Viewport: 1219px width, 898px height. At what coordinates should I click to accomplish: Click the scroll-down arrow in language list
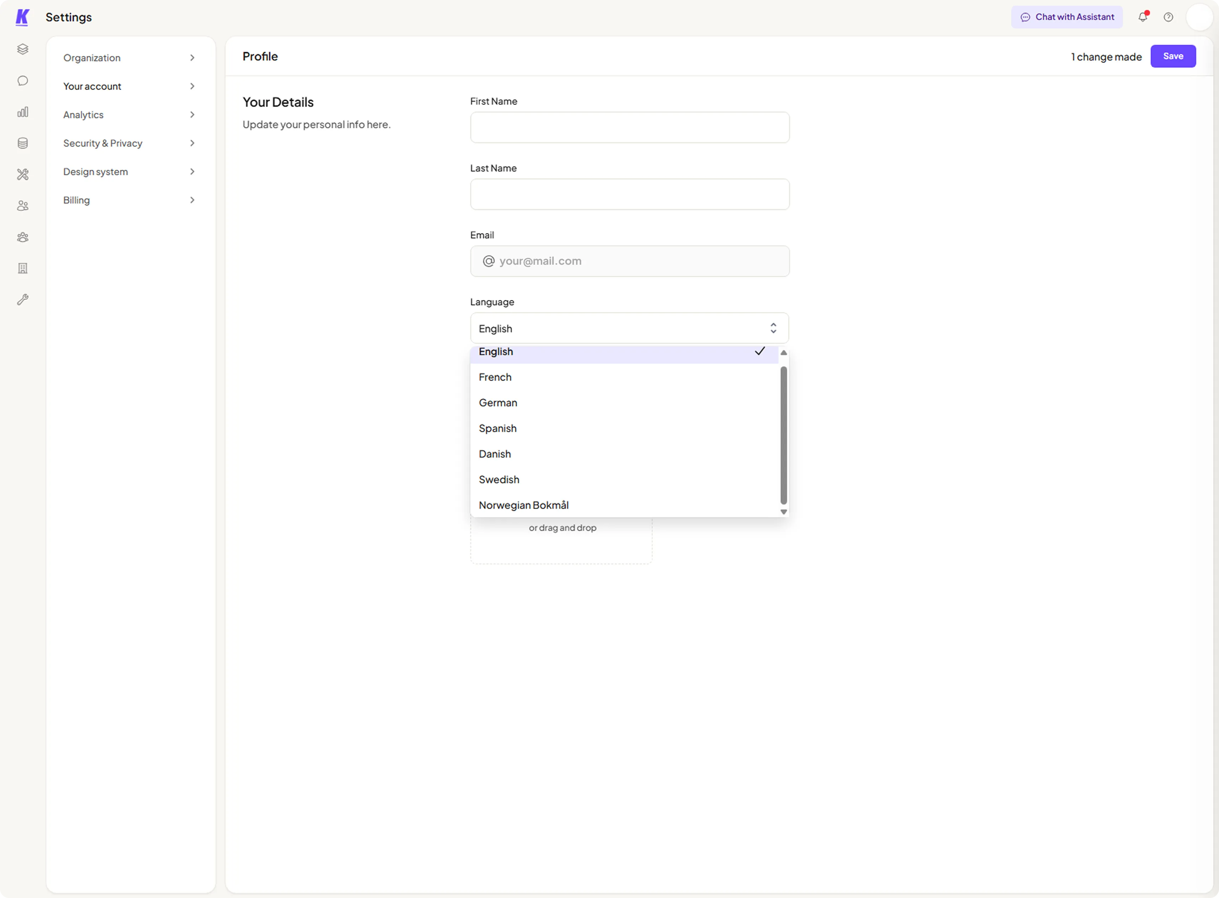coord(784,512)
